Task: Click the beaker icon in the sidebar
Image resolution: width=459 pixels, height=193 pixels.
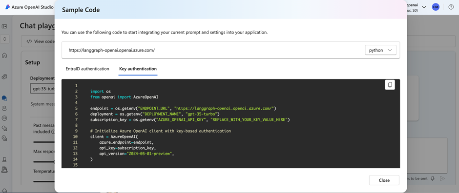Action: tap(4, 160)
